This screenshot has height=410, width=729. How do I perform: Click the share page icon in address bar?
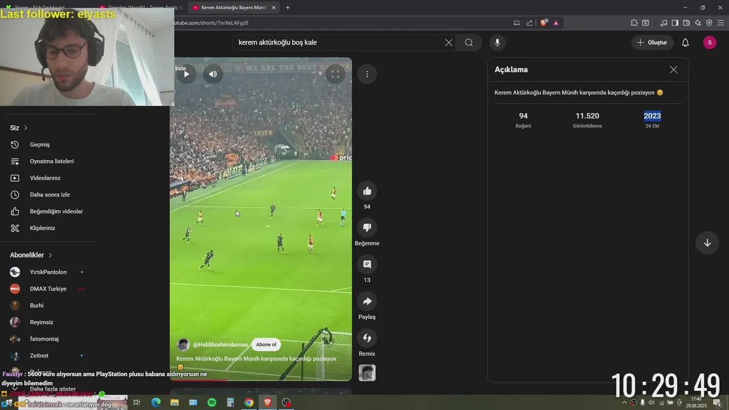click(530, 23)
